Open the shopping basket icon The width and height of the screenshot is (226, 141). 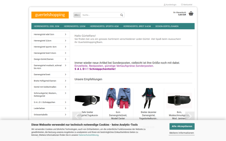click(x=191, y=14)
